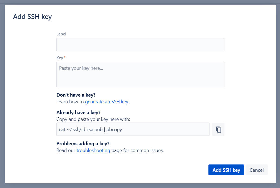Click "Copy and paste your key here with:" text
The height and width of the screenshot is (188, 280).
point(93,119)
